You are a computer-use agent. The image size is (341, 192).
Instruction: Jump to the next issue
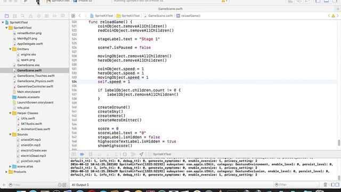[x=338, y=15]
